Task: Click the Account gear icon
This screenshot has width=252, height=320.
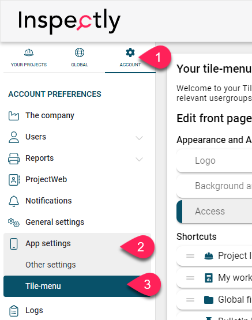Action: click(130, 52)
